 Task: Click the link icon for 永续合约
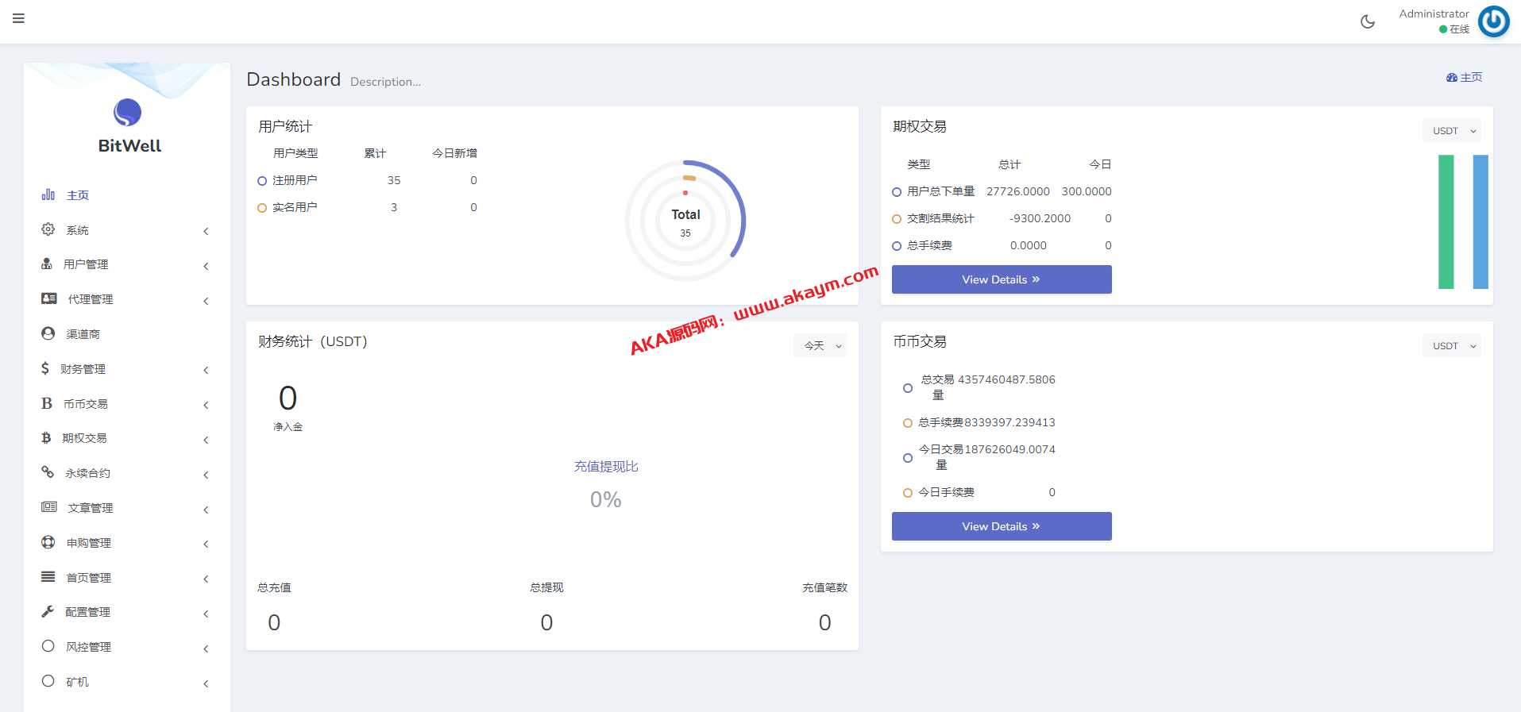pos(48,472)
